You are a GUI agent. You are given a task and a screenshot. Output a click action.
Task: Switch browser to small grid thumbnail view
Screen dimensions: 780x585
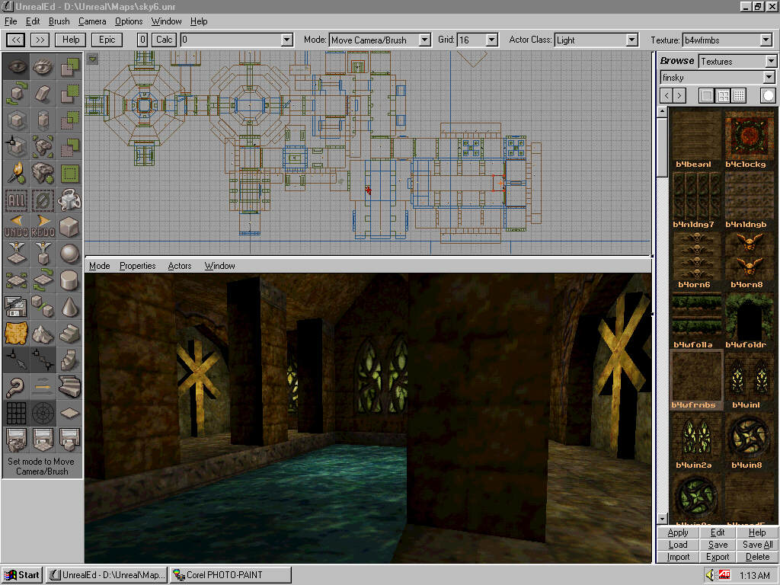[738, 95]
